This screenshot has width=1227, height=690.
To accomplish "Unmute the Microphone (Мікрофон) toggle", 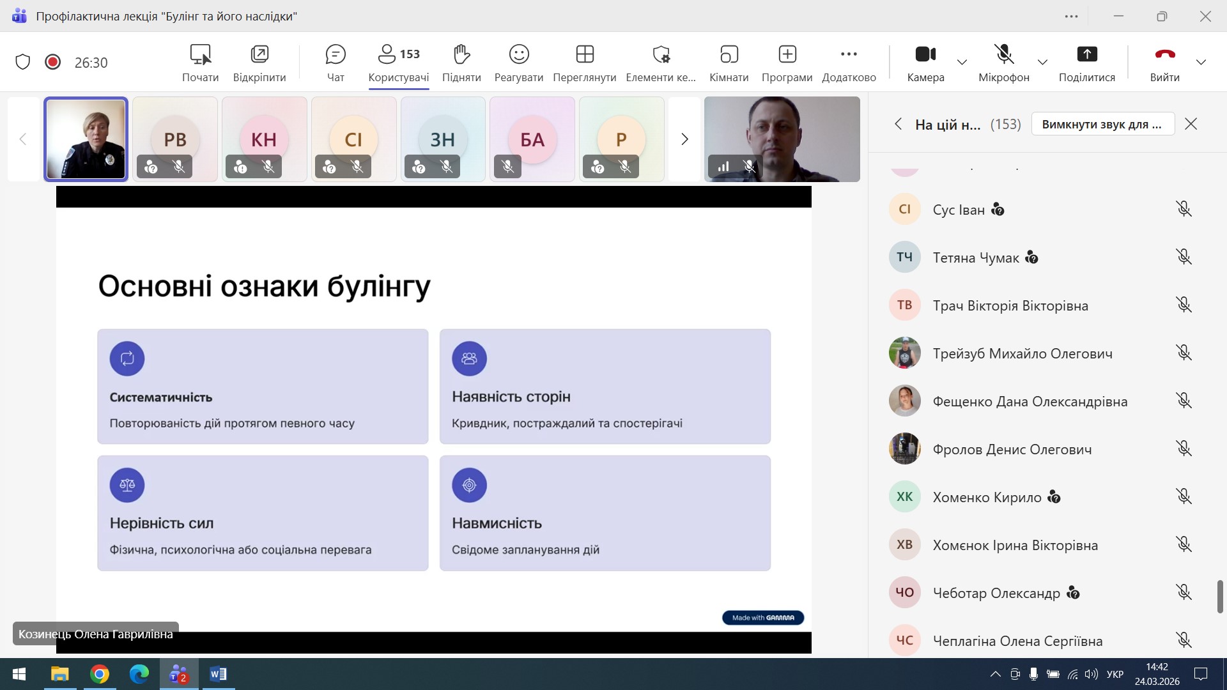I will (1004, 55).
